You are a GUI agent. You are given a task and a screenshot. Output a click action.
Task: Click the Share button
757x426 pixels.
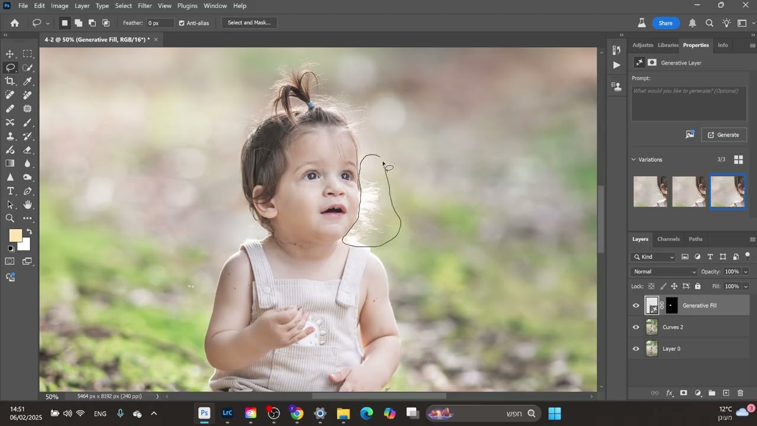[665, 23]
